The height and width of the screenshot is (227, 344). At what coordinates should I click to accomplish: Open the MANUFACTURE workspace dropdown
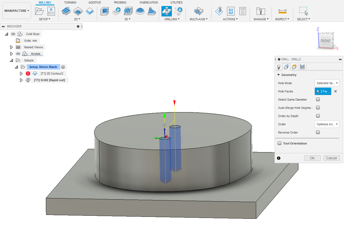pos(17,11)
